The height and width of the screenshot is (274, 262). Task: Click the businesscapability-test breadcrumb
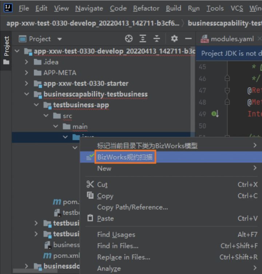point(225,23)
